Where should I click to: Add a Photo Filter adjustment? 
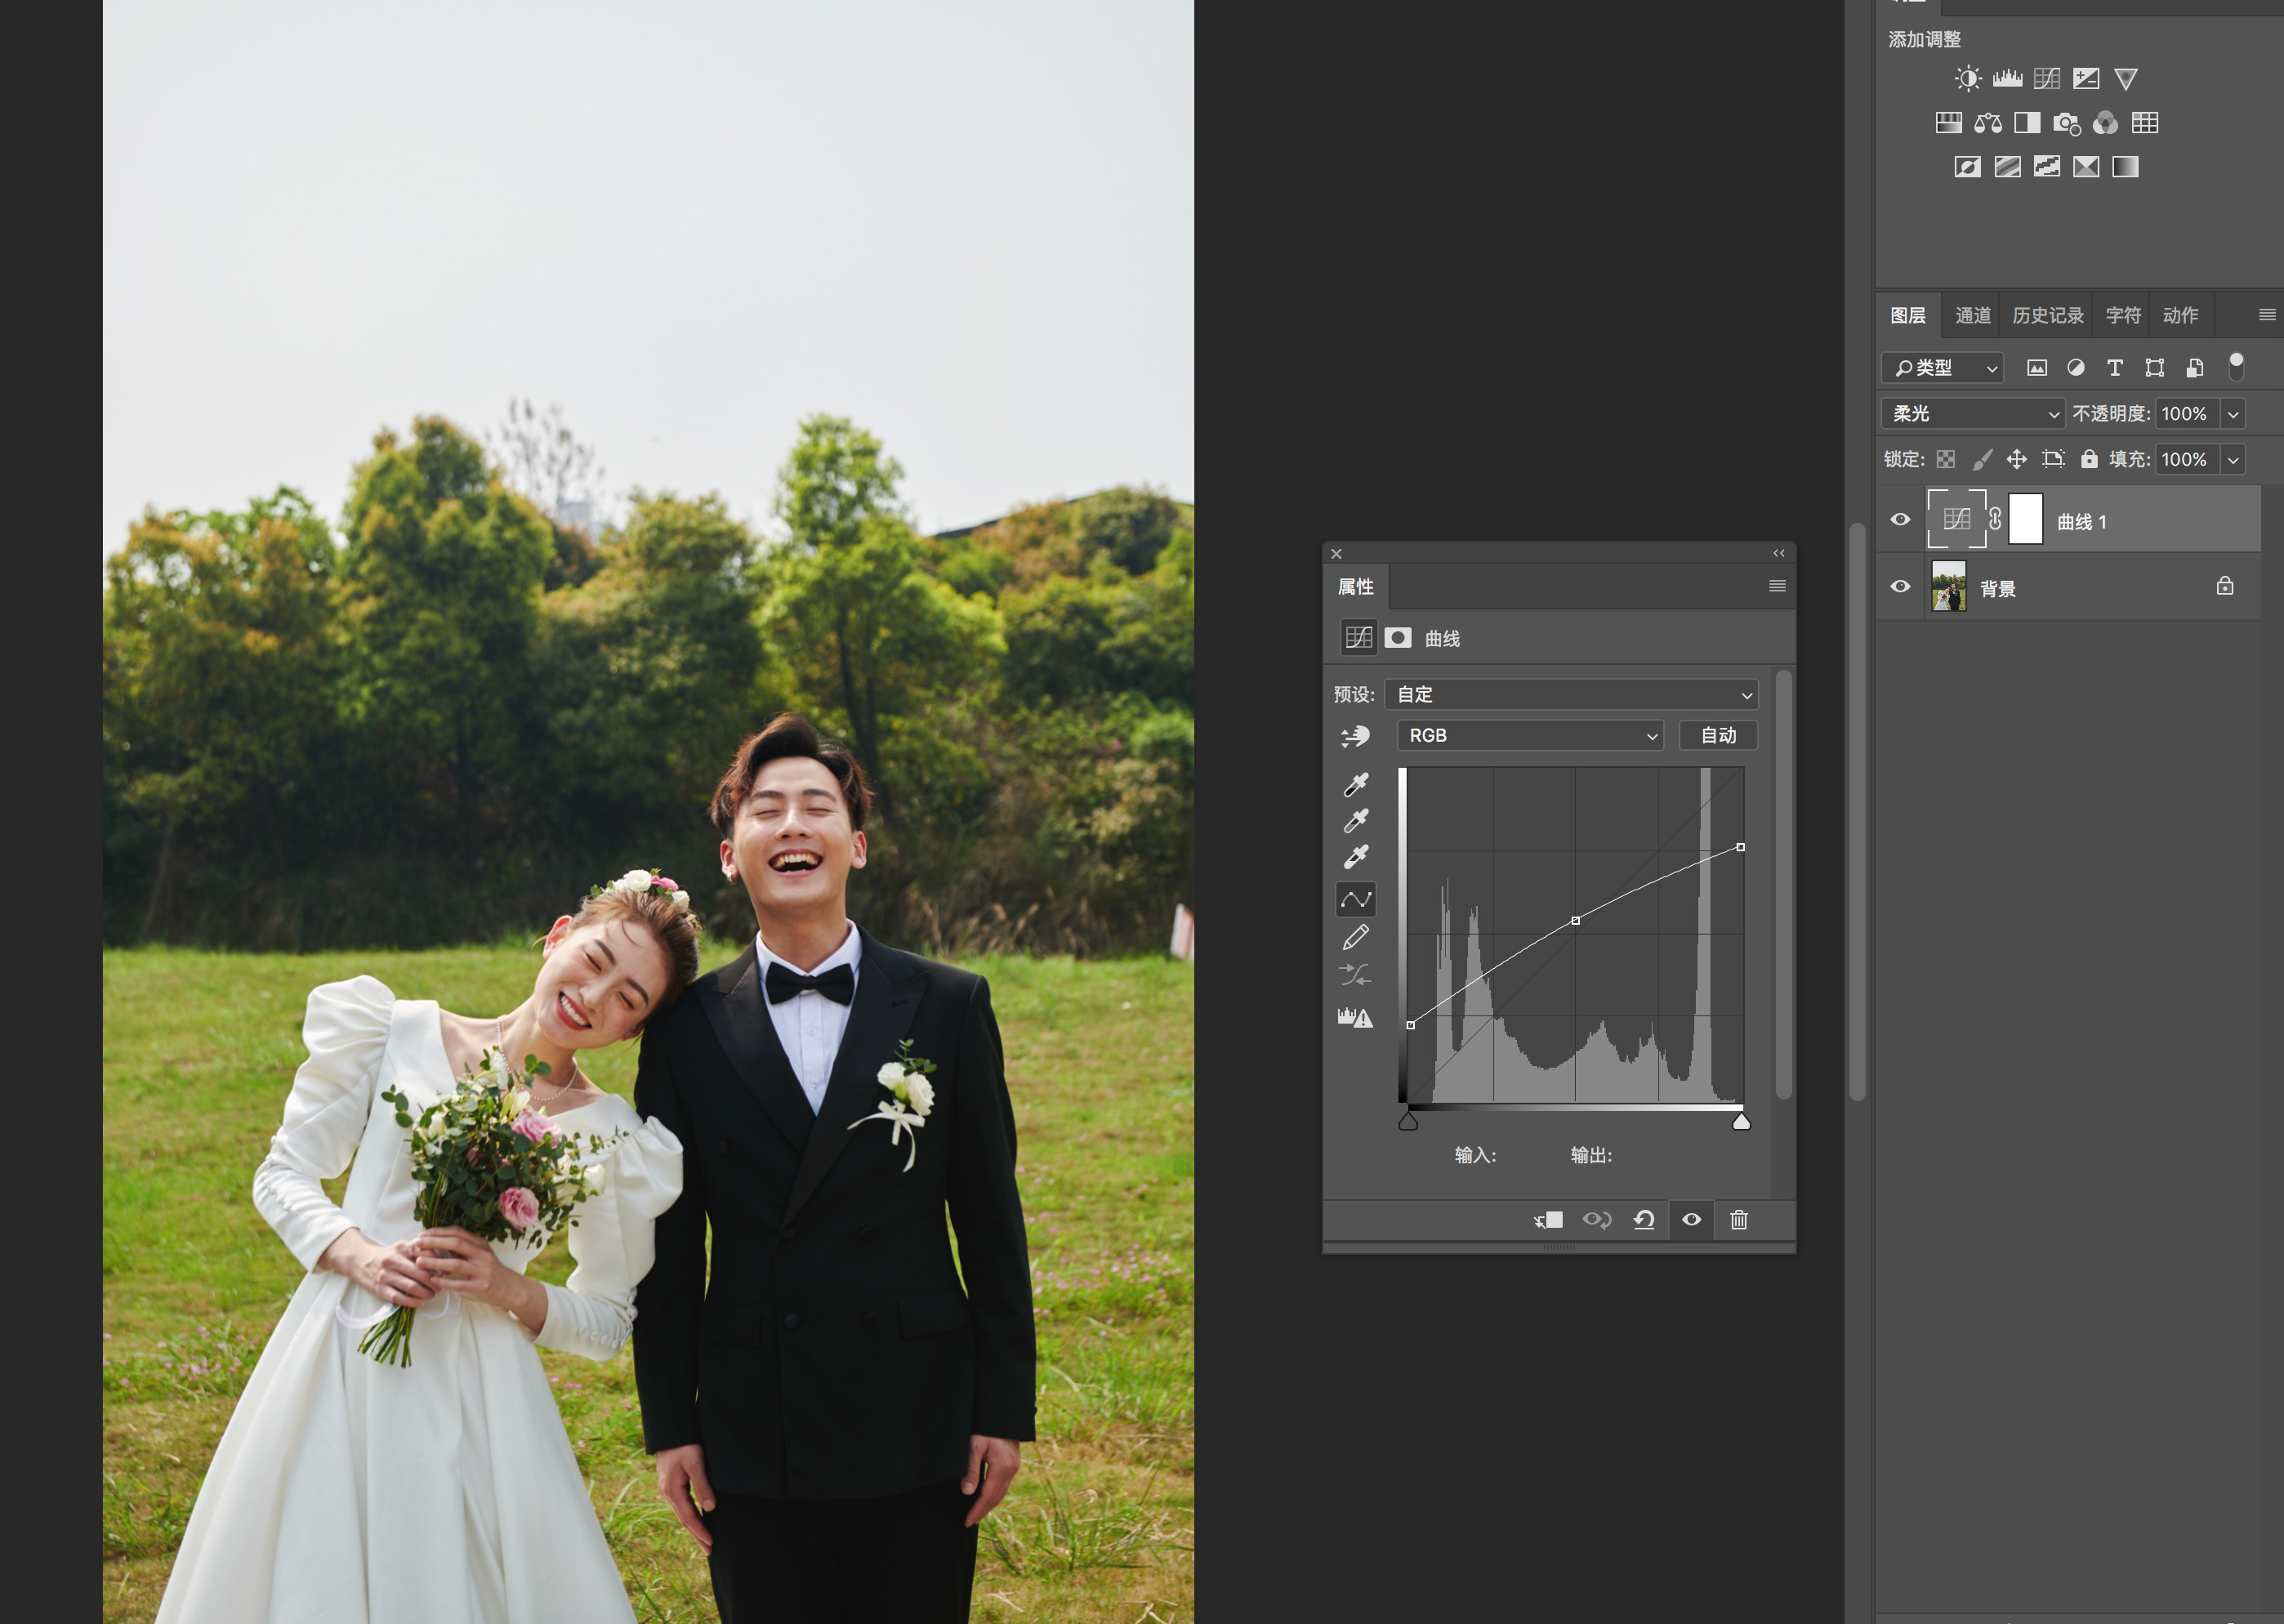[x=2066, y=123]
